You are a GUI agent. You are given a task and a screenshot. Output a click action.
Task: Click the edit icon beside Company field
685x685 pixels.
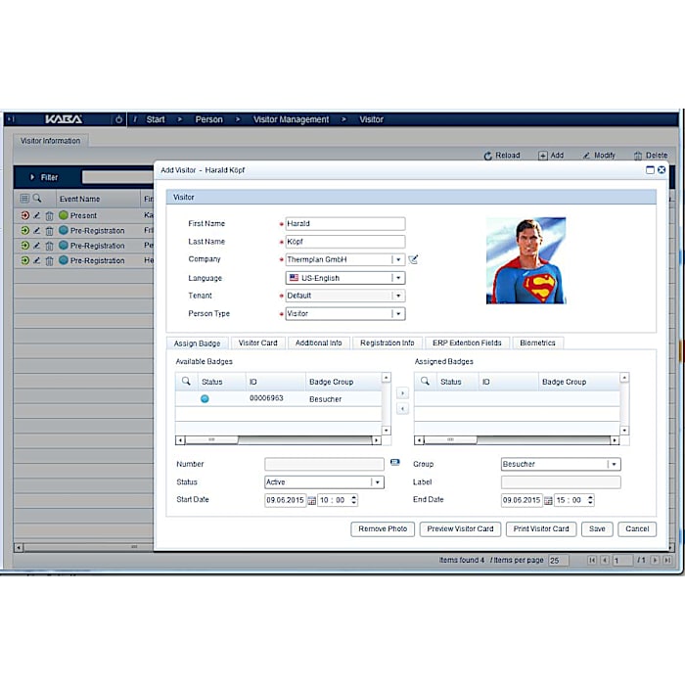click(x=413, y=259)
